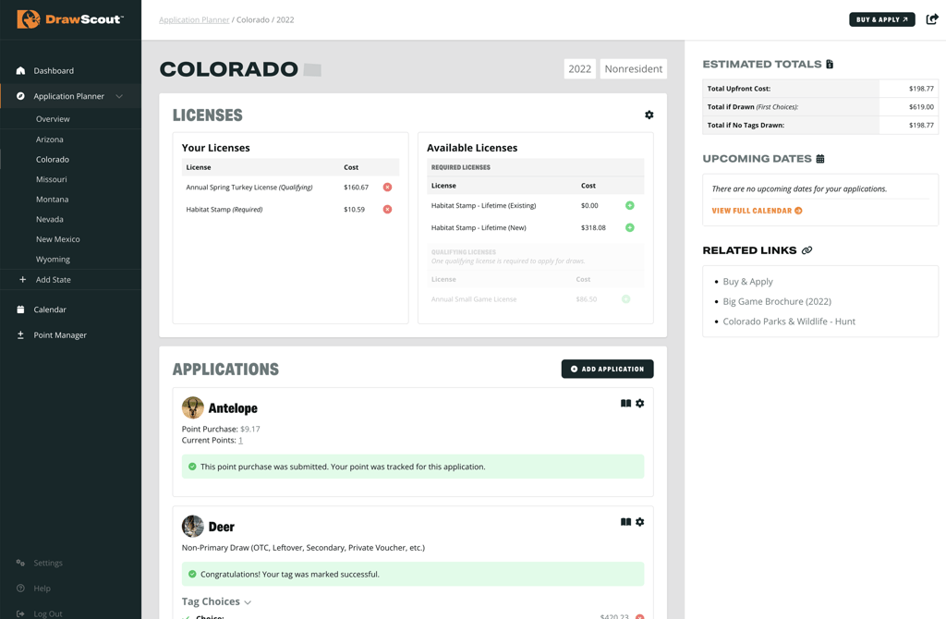Click View Full Calendar link
Screen dimensions: 946x619
point(758,211)
